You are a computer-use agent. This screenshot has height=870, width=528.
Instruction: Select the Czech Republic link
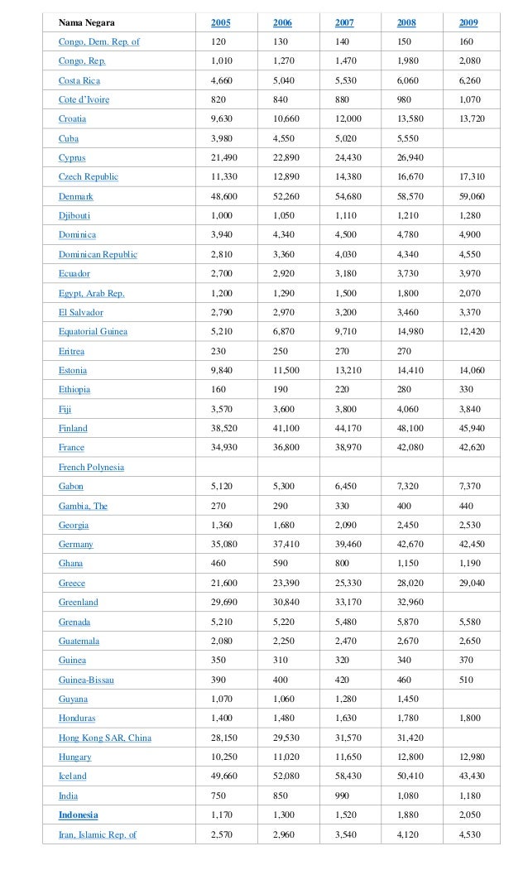coord(89,176)
